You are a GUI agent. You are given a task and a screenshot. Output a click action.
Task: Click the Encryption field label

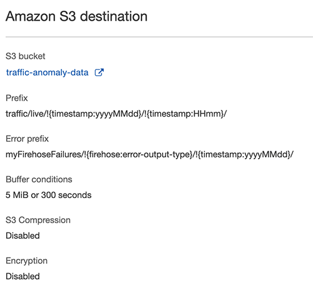[26, 261]
